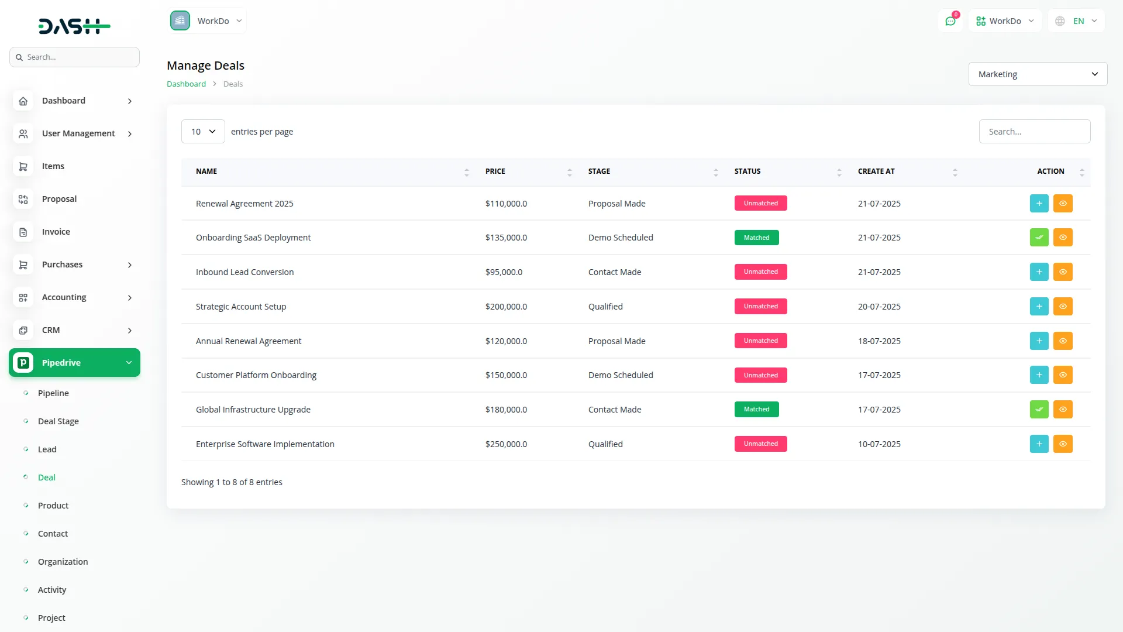Click the Items cart icon in sidebar

click(x=23, y=166)
